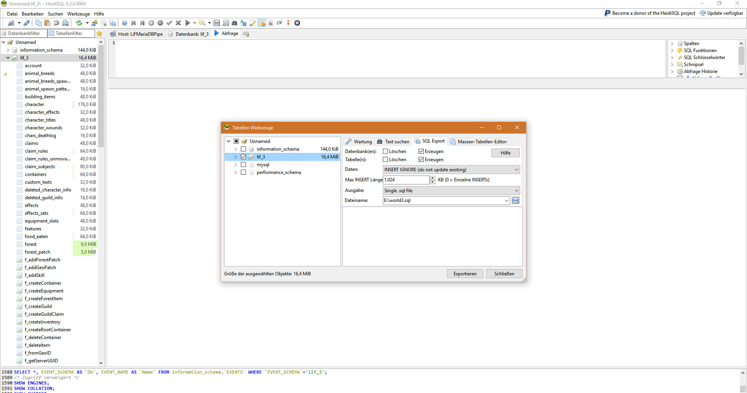Click the refresh icon in the toolbar
This screenshot has height=393, width=747.
pyautogui.click(x=79, y=23)
